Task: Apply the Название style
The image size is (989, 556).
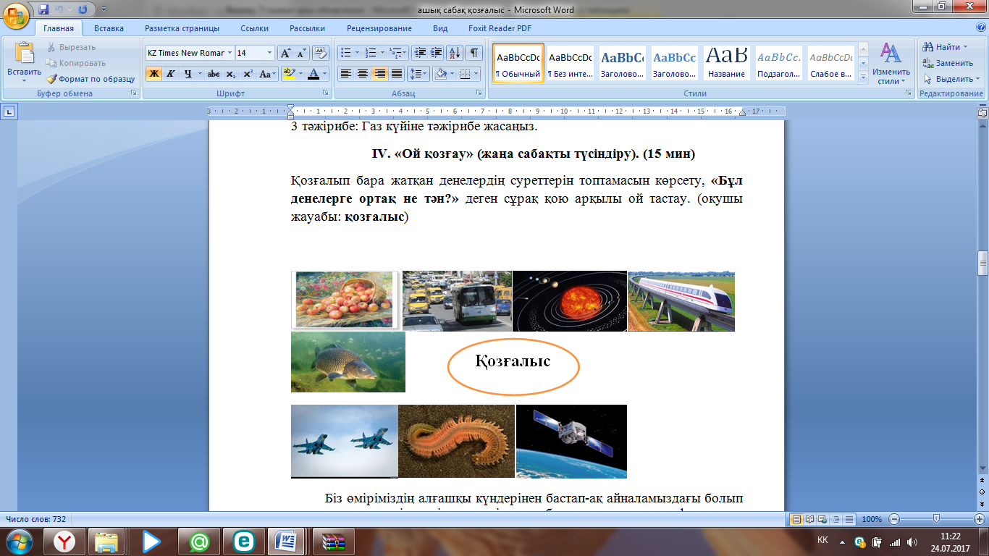Action: coord(726,64)
